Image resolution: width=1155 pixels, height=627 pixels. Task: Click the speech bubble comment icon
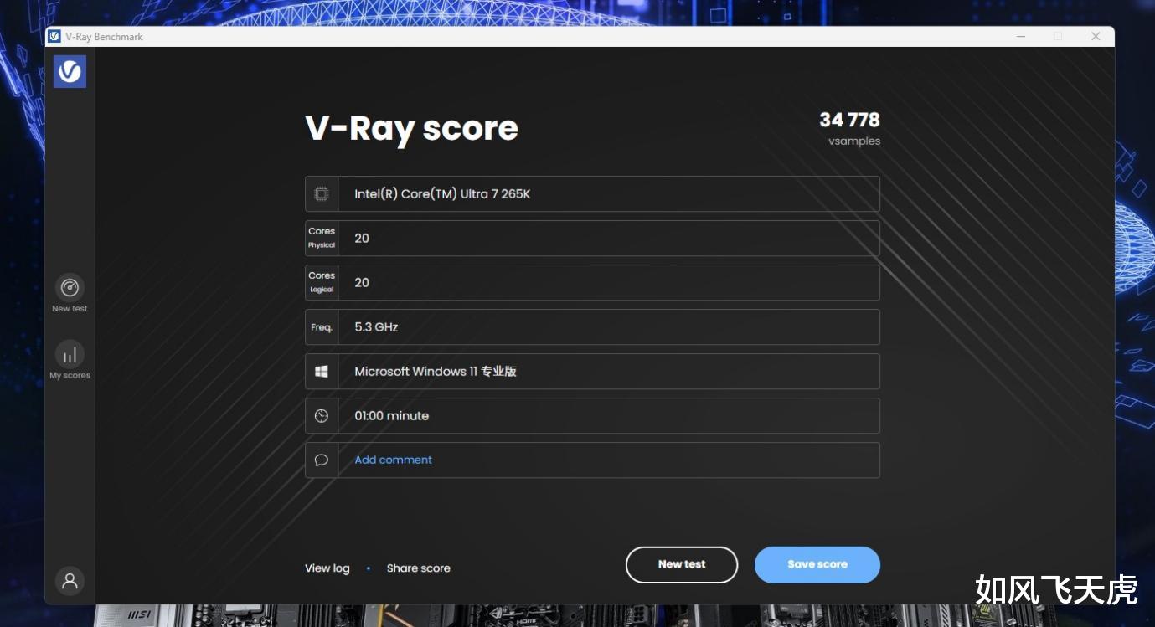coord(322,460)
